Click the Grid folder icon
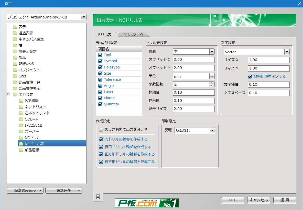303x210 pixels. pyautogui.click(x=15, y=76)
